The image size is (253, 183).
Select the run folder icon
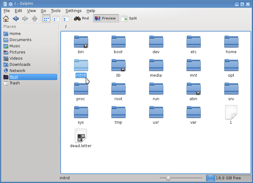[156, 89]
